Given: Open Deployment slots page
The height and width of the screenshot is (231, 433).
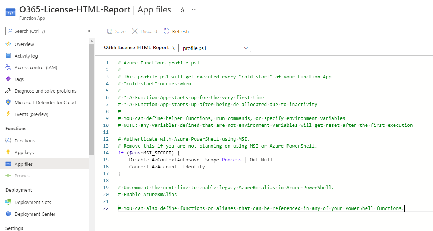Looking at the screenshot, I should tap(33, 202).
